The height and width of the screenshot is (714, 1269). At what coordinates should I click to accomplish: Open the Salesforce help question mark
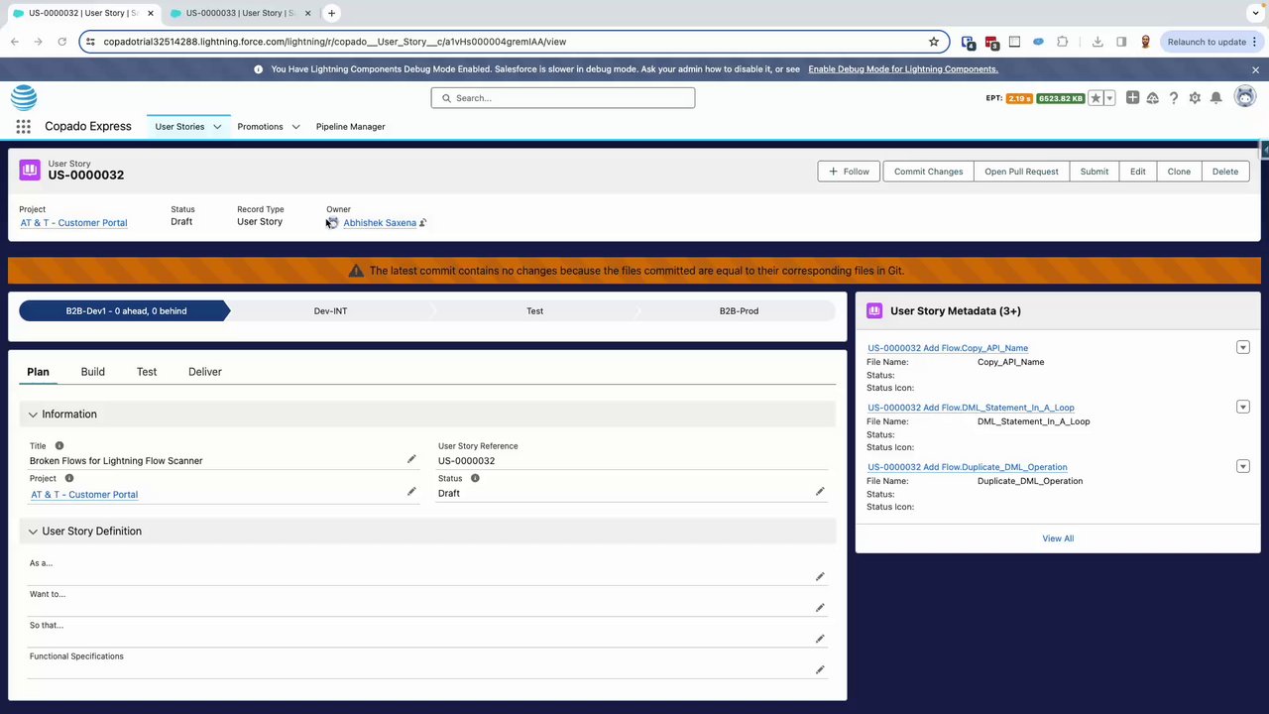(1174, 98)
